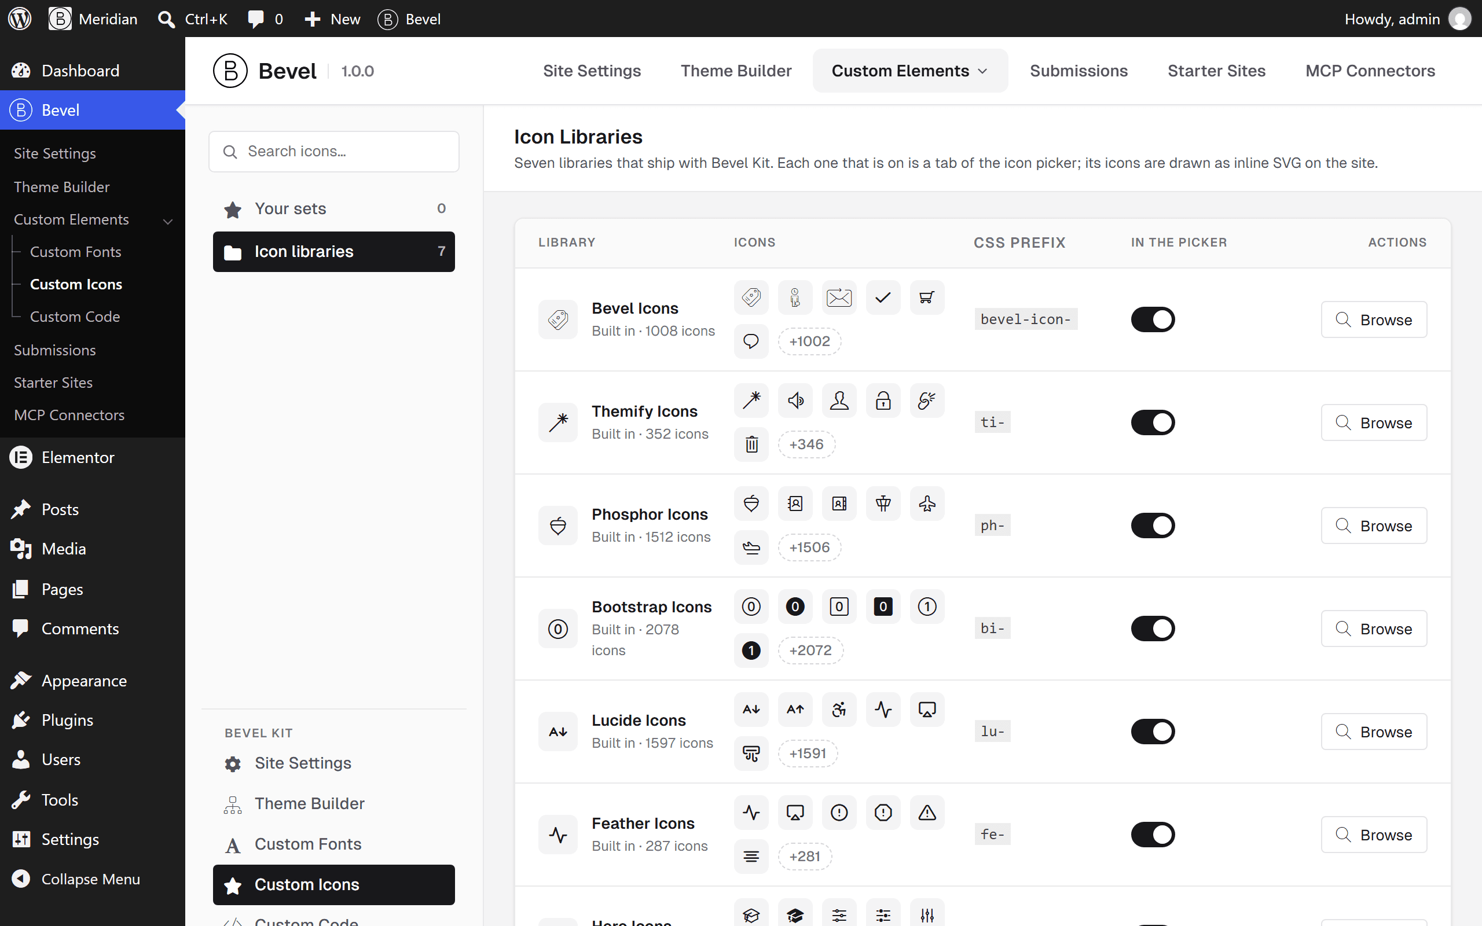1482x926 pixels.
Task: Browse the Feather Icons library
Action: pyautogui.click(x=1374, y=834)
